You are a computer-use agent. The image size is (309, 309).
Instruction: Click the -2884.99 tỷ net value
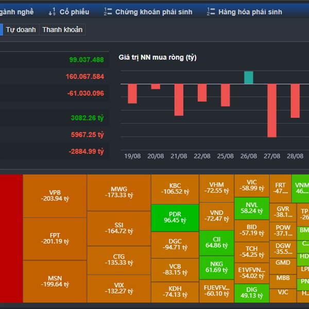point(86,151)
